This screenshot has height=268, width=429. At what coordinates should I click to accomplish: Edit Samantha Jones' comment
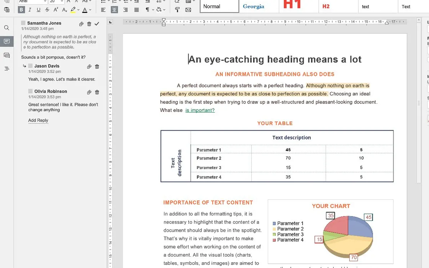point(81,24)
